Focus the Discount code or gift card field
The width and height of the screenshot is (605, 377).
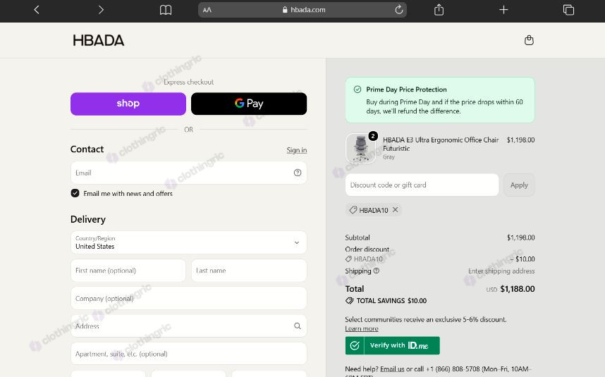422,185
